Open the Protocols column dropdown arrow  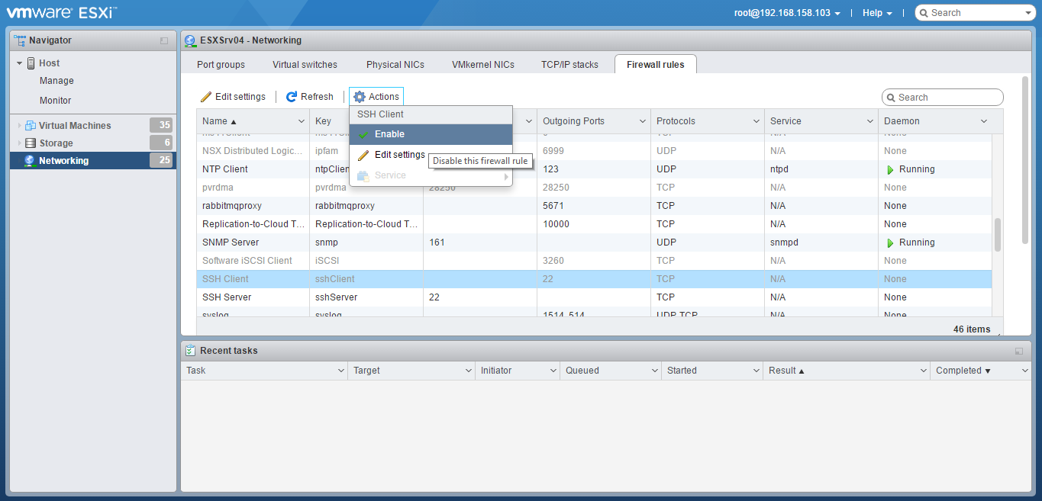tap(756, 121)
